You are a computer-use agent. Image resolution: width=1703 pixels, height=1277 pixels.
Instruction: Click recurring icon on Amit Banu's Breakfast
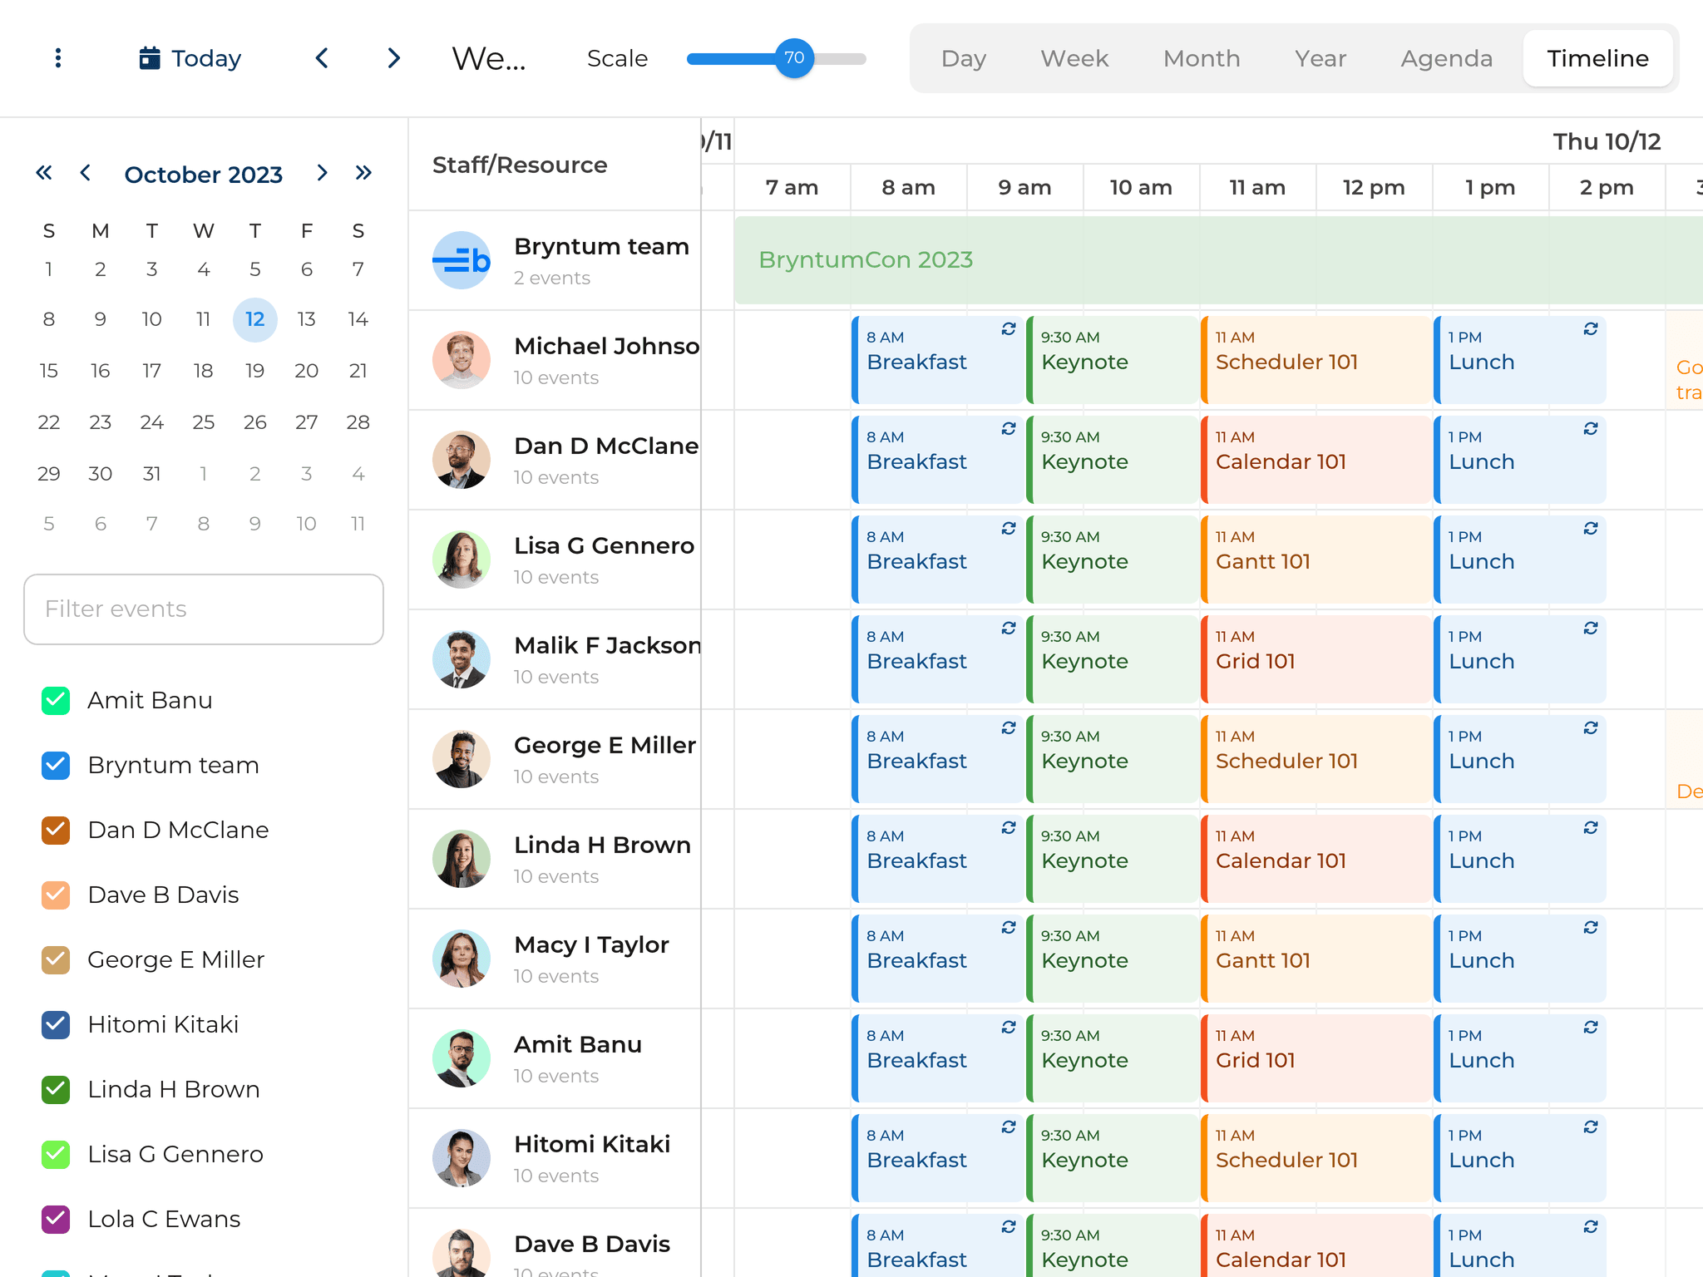click(x=1009, y=1028)
